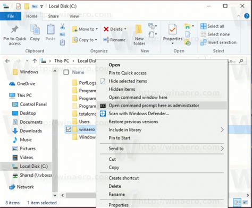Viewport: 252px width, 208px height.
Task: Click Hide selected items menu entry
Action: tap(162, 81)
